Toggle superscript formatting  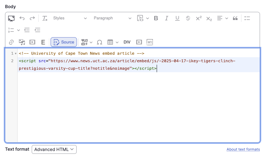tap(198, 18)
